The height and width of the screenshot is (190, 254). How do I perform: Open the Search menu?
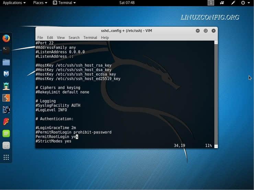74,38
